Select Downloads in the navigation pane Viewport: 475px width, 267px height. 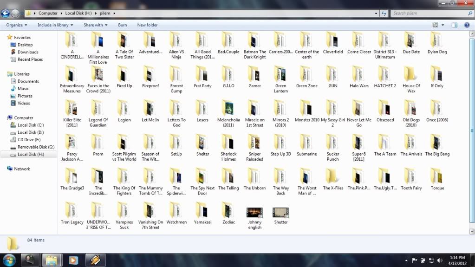tap(28, 52)
